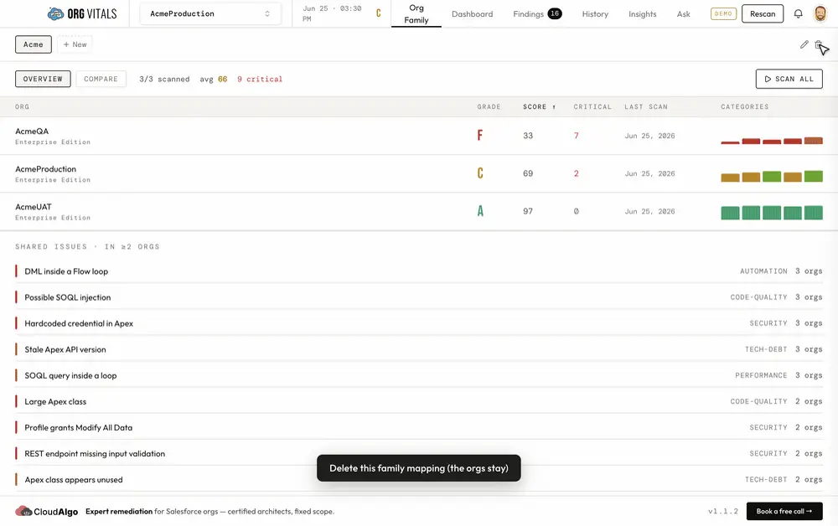This screenshot has height=526, width=838.
Task: Open the Insights tab
Action: [x=642, y=14]
